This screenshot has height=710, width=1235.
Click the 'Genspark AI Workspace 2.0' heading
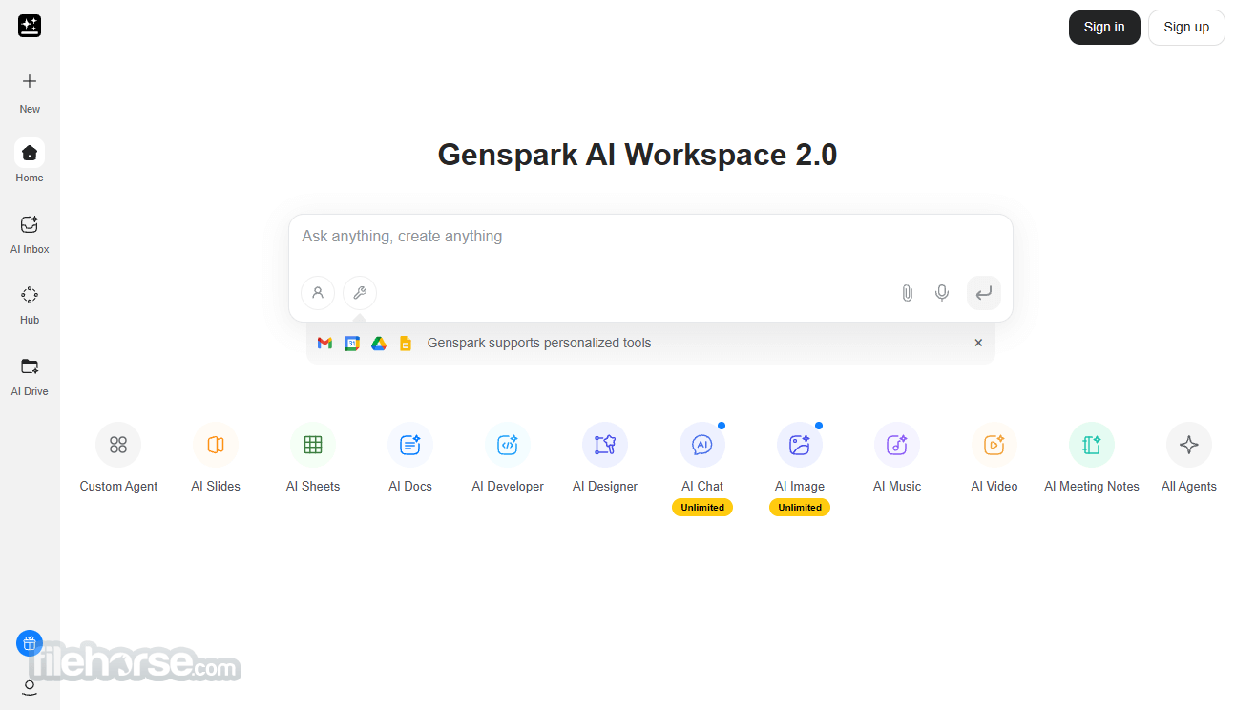tap(638, 155)
